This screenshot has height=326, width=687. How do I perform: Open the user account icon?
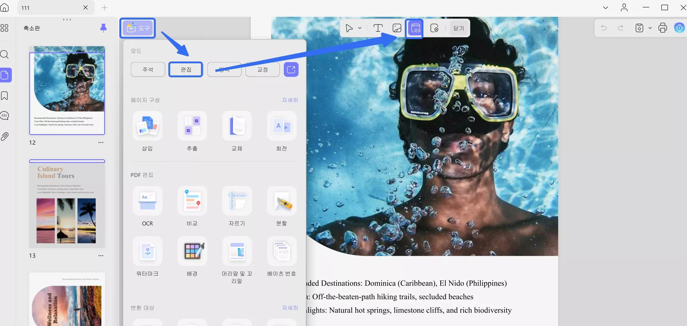pos(624,8)
